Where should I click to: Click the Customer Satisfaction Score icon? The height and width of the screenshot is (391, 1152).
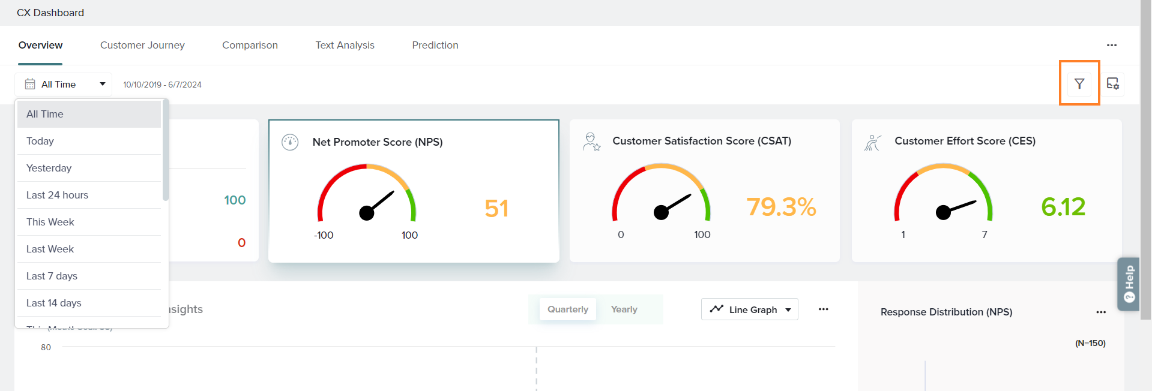tap(591, 142)
